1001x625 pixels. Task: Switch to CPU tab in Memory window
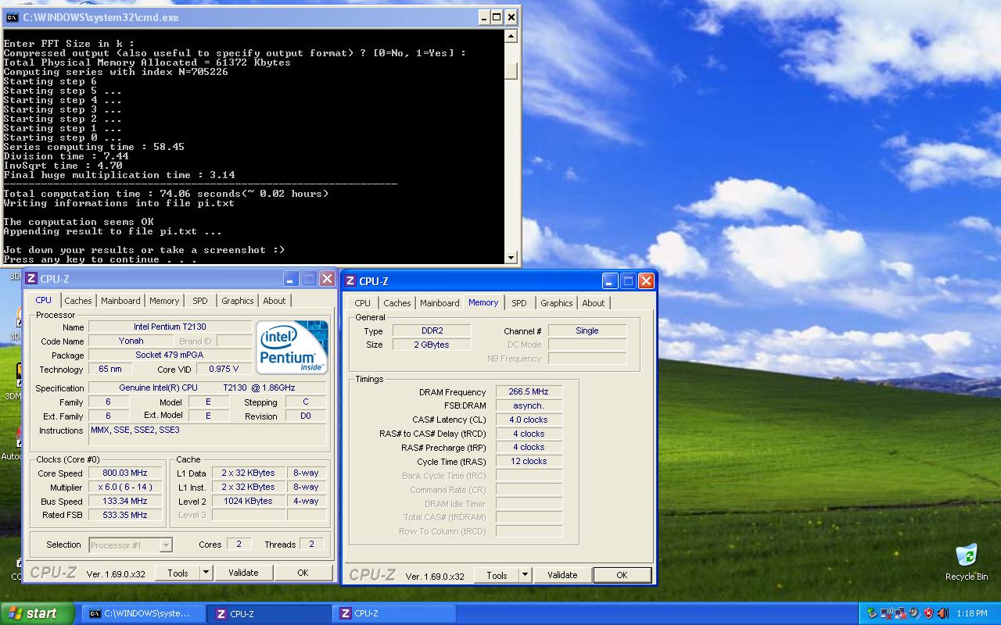363,303
